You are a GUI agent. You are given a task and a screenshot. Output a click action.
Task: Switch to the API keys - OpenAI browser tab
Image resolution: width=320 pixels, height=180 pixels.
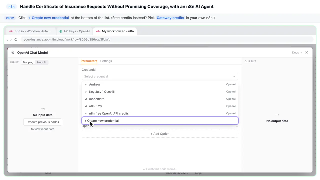(74, 31)
